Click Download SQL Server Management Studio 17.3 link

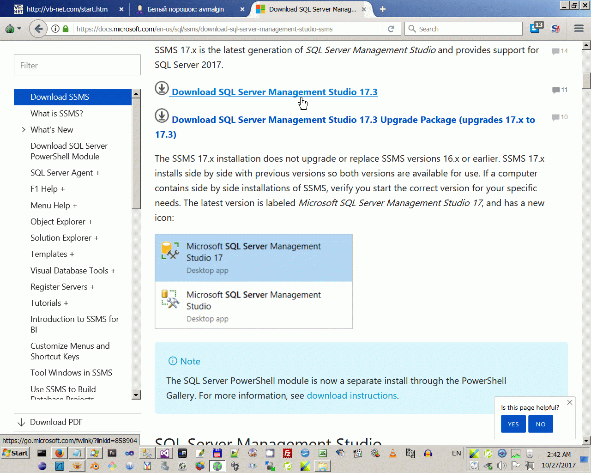tap(274, 92)
